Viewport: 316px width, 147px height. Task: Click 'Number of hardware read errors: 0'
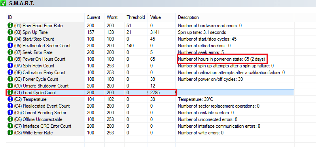tap(210, 26)
